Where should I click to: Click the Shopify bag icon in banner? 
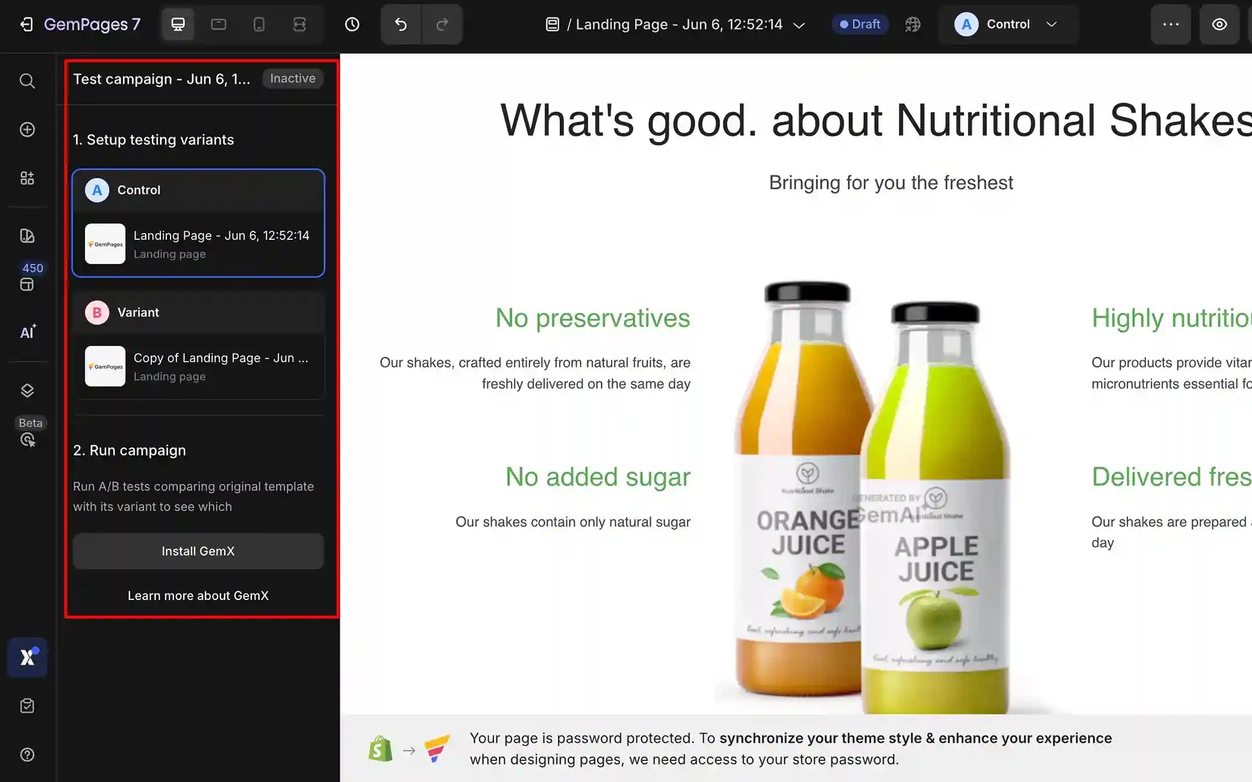pos(380,749)
